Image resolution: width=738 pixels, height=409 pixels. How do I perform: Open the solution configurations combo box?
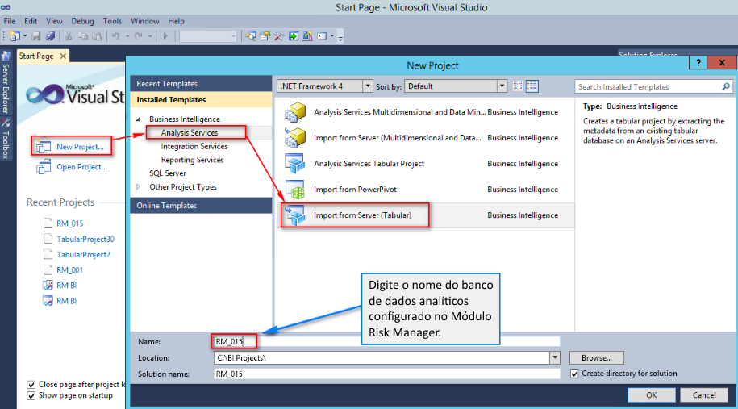coord(208,36)
